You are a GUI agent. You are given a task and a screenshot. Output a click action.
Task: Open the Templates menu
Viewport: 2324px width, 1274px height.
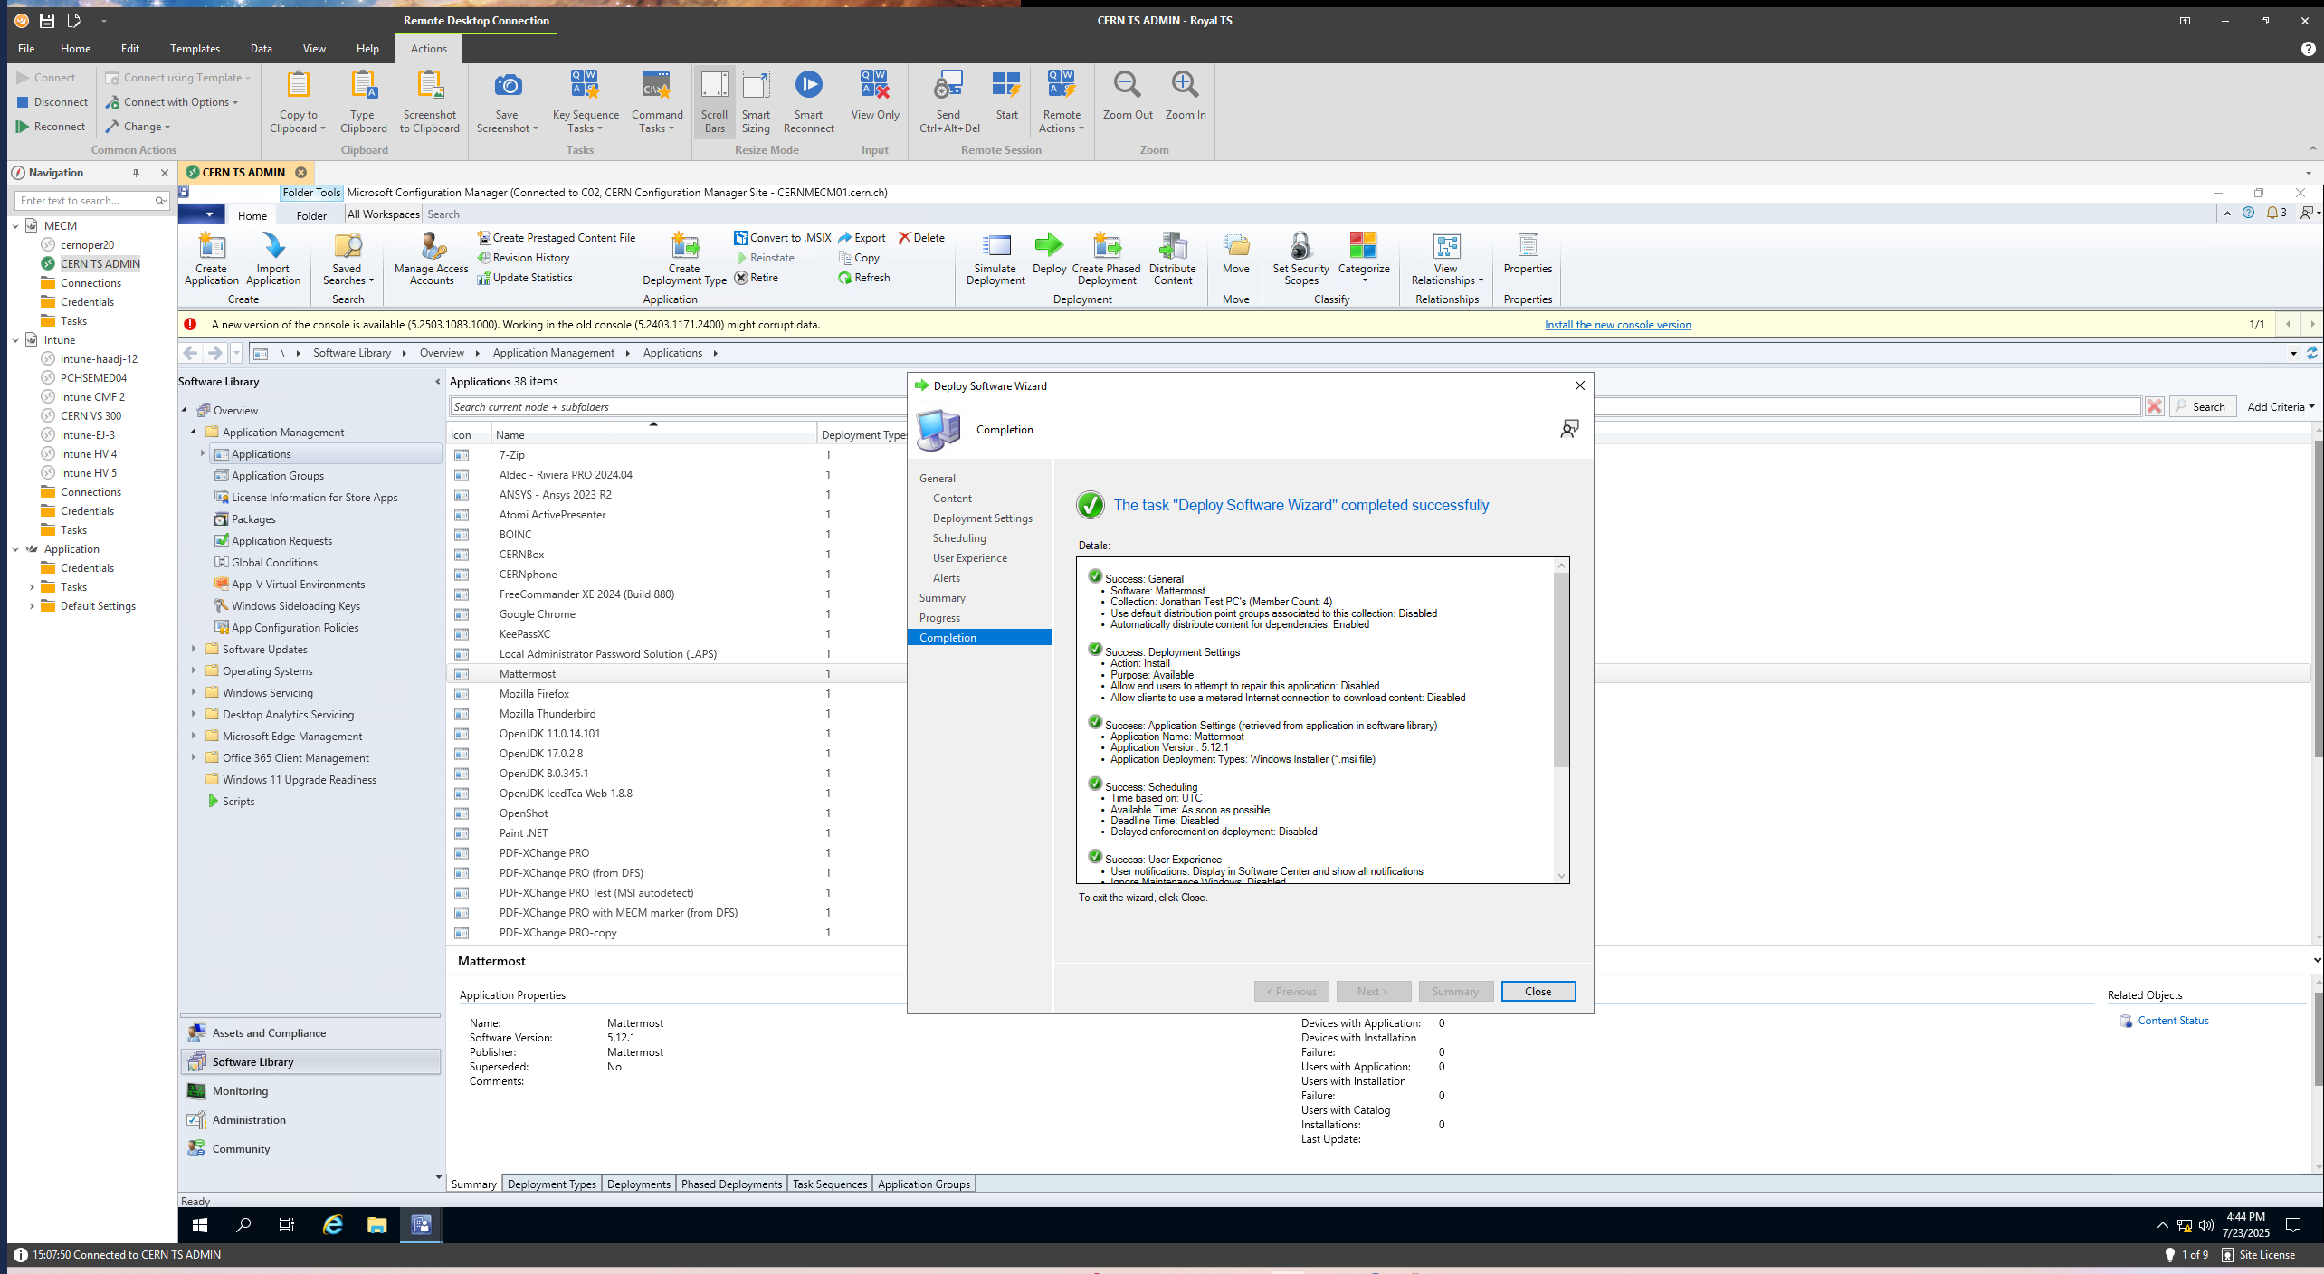click(x=195, y=49)
